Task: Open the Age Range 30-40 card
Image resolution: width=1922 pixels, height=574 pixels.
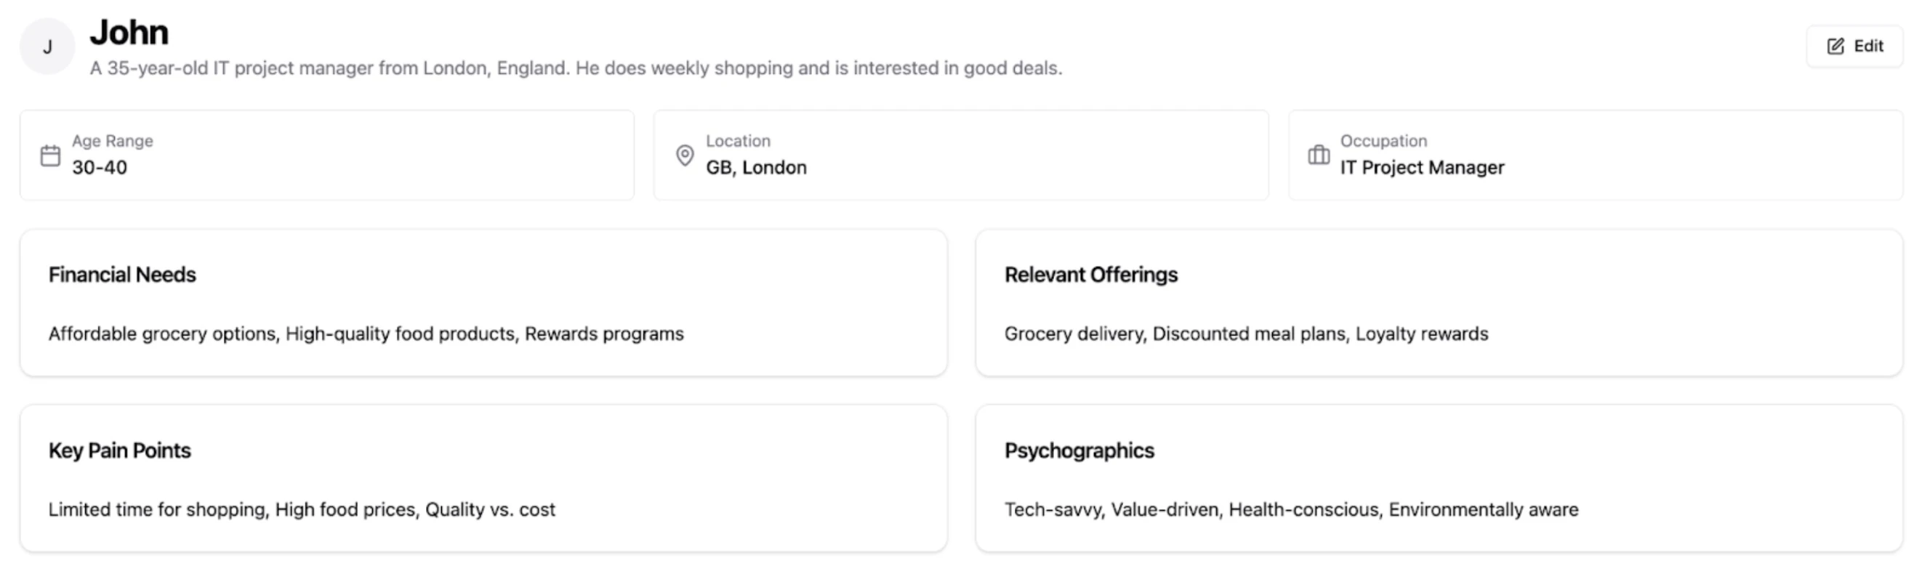Action: tap(327, 155)
